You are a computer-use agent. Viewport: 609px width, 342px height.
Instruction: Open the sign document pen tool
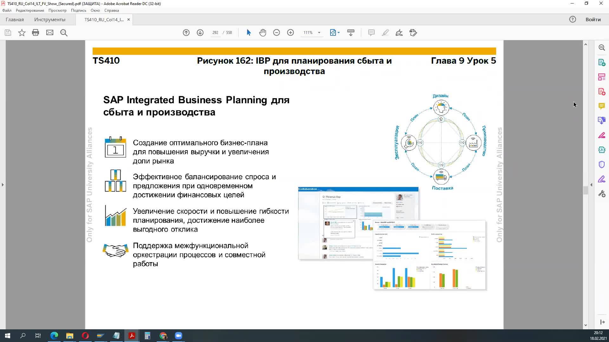[399, 33]
